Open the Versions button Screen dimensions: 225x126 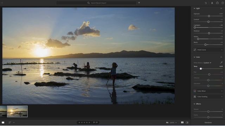(x=208, y=122)
